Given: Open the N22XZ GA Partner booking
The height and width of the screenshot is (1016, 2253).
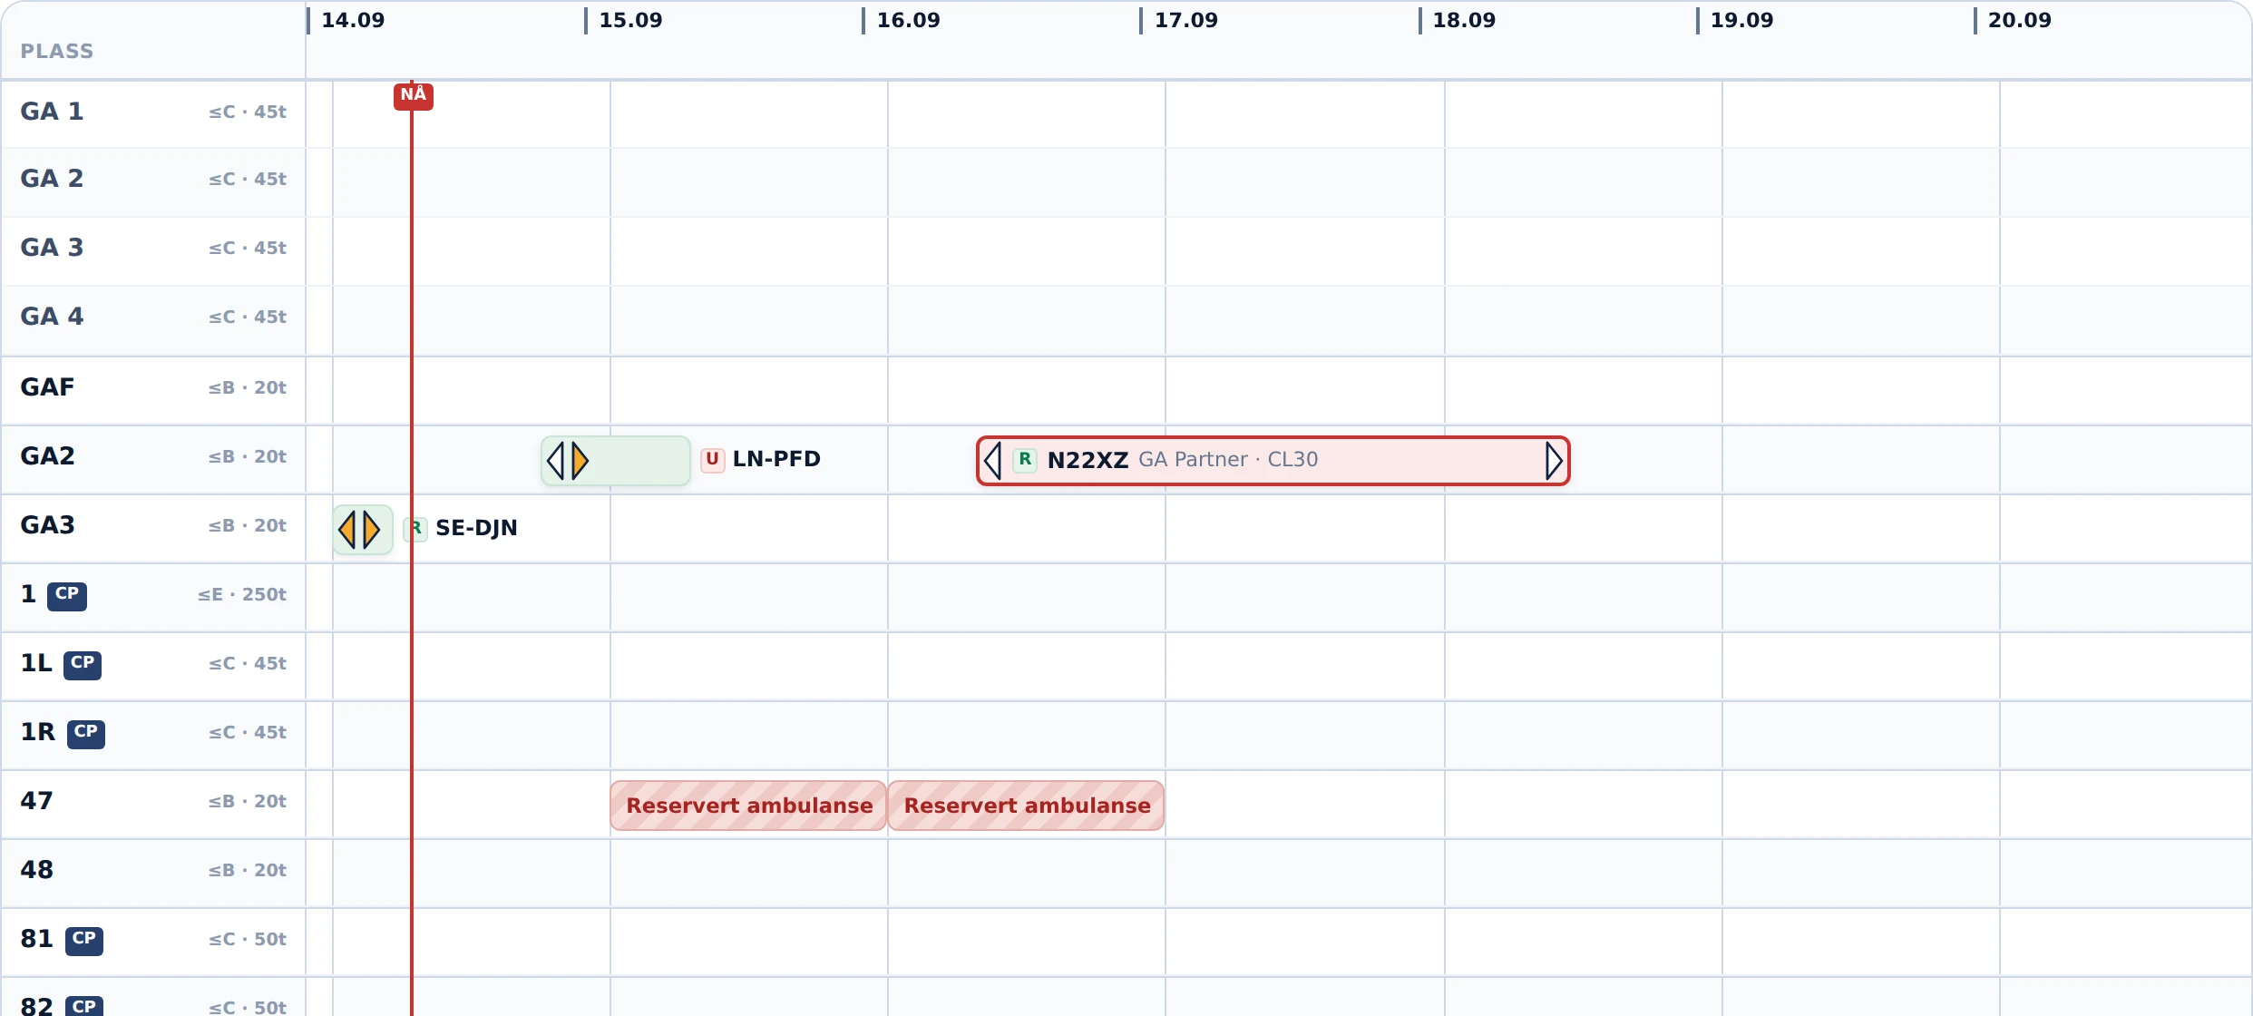Looking at the screenshot, I should click(1273, 461).
